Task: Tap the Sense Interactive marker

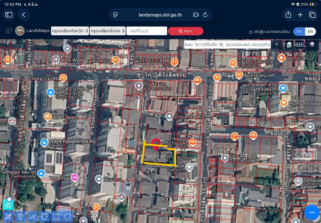Action: 67,49
